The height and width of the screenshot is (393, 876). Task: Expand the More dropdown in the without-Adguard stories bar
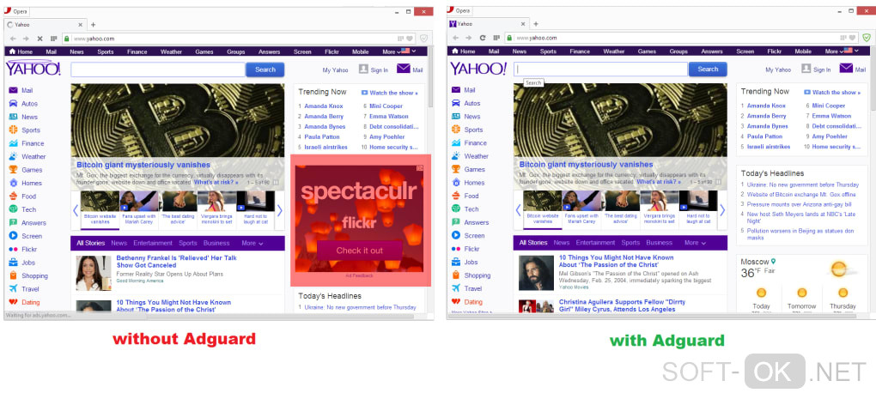coord(252,244)
